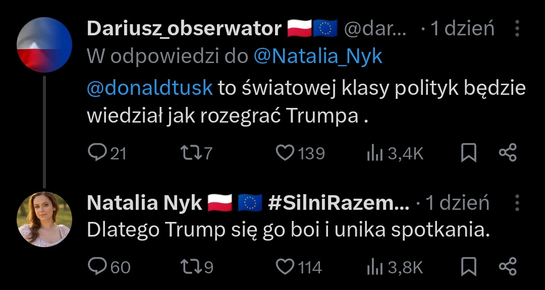Screen dimensions: 545x290
Task: Share Dariusz_obserwator's tweet
Action: coord(508,153)
